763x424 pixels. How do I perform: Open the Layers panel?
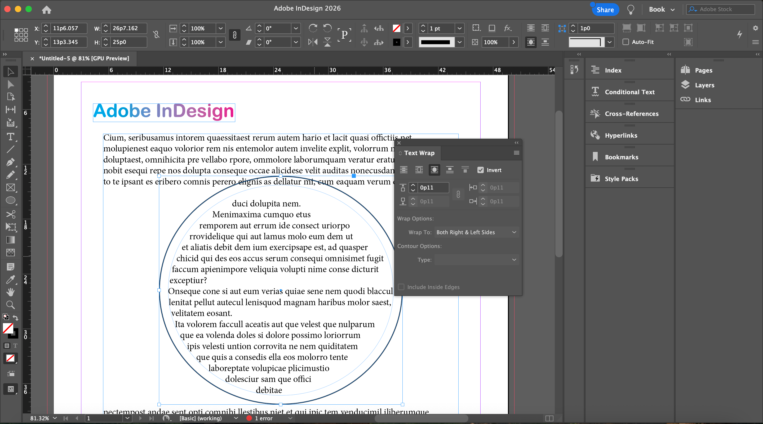[704, 85]
